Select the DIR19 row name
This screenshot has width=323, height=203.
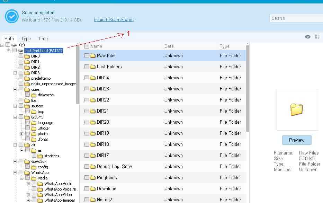[x=103, y=133]
